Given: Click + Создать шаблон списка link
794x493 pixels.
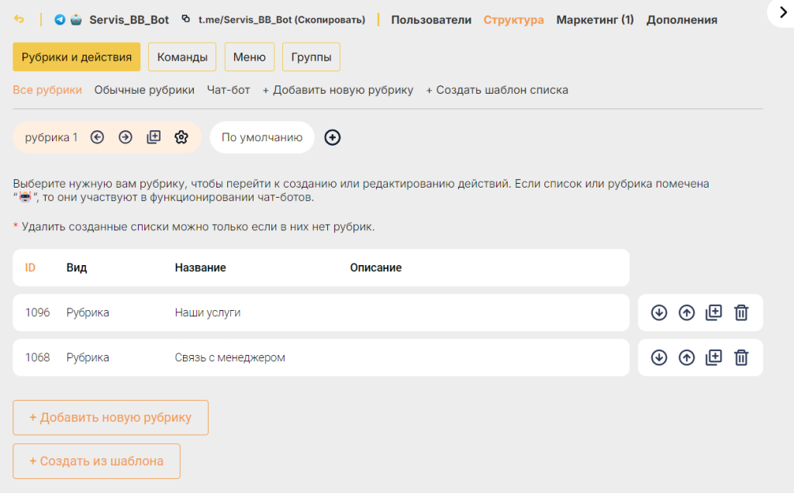Looking at the screenshot, I should click(x=497, y=90).
